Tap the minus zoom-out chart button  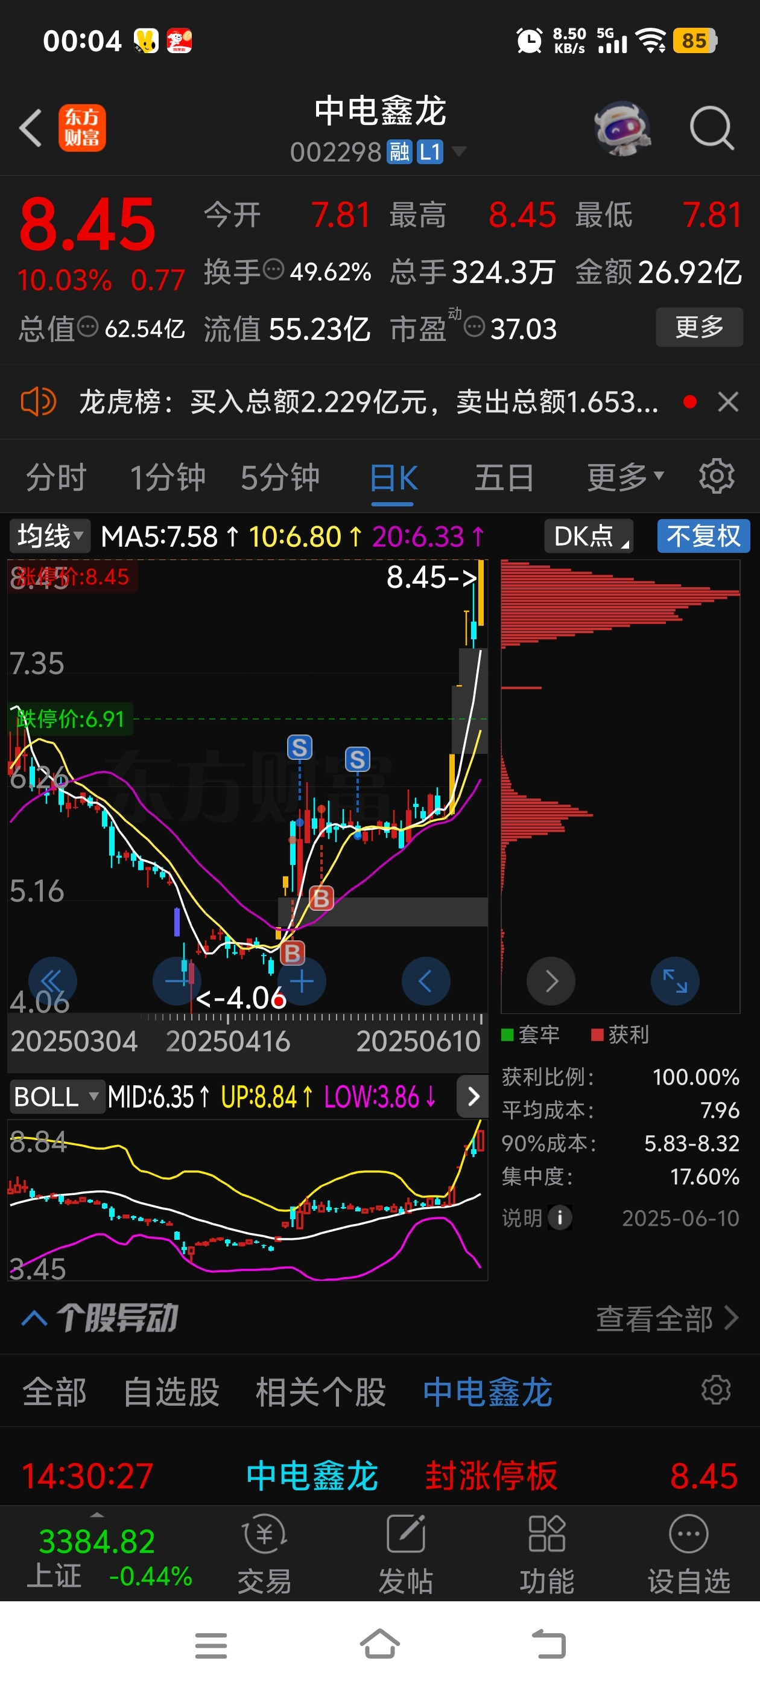(x=177, y=981)
